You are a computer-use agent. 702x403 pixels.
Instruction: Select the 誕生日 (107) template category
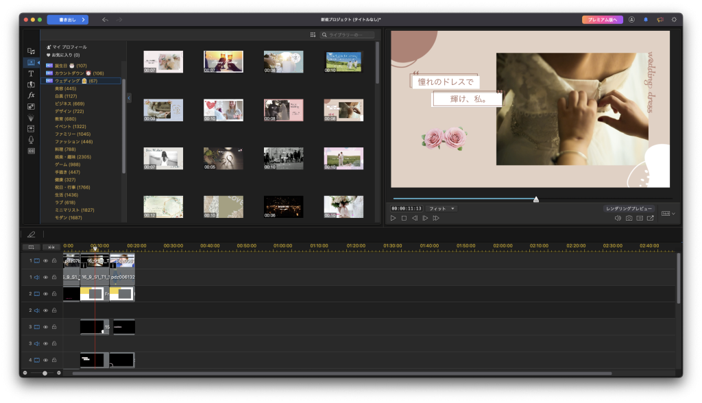coord(71,66)
